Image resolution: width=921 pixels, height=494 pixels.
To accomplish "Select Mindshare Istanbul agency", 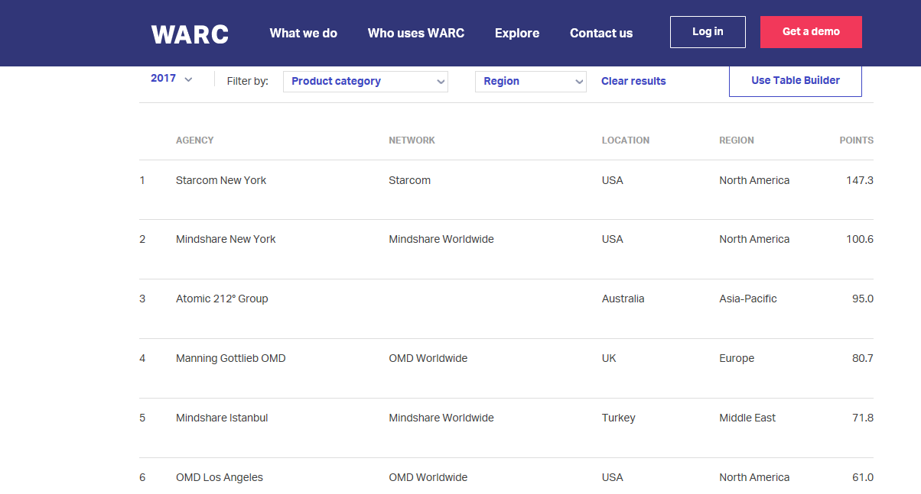I will pos(222,418).
